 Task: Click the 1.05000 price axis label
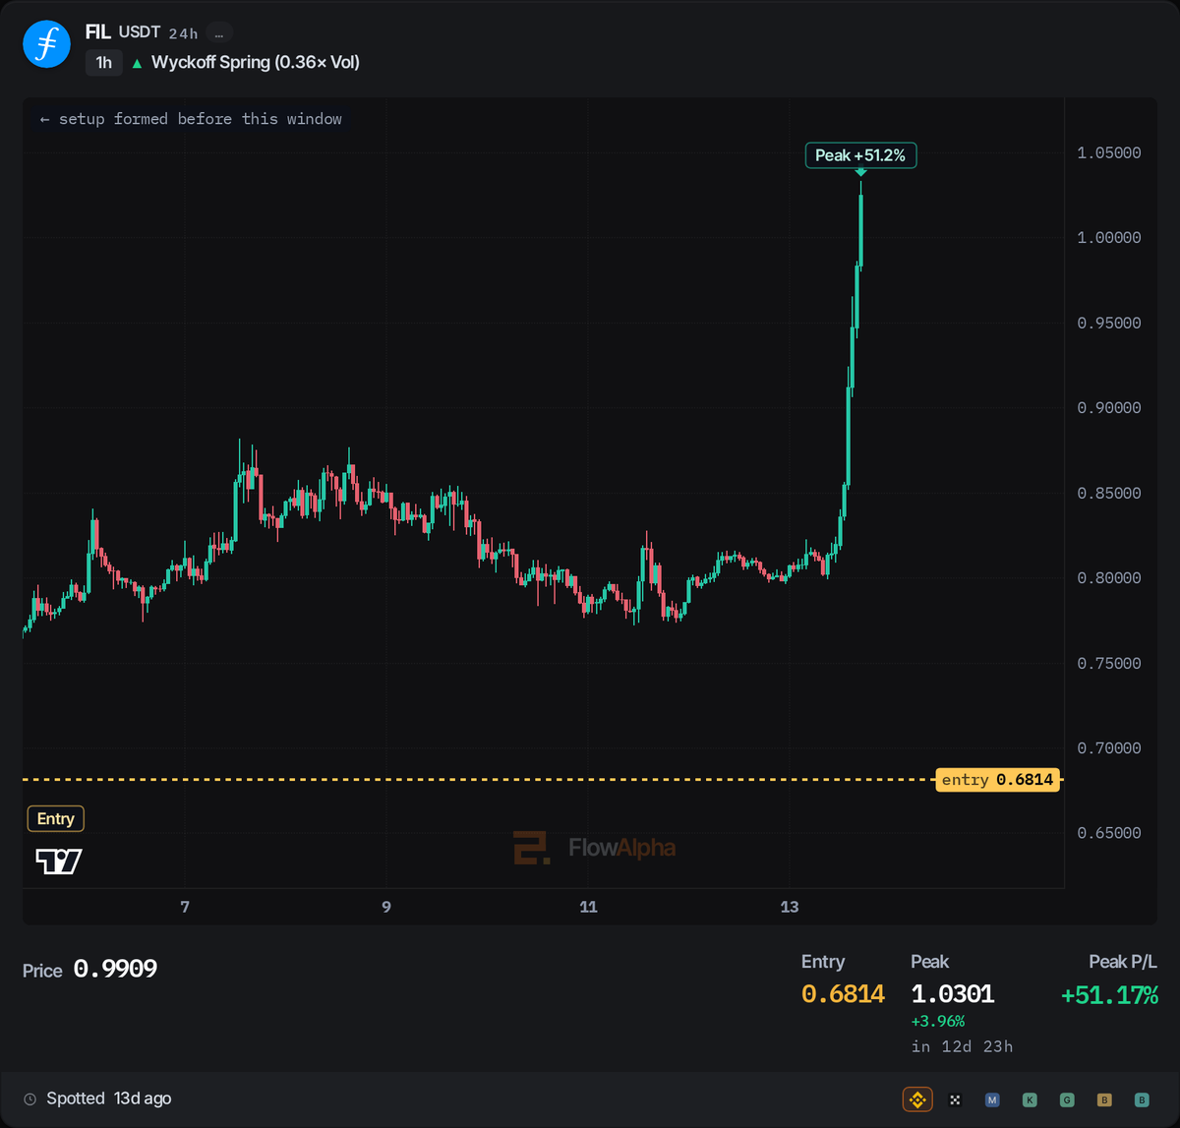(1109, 152)
